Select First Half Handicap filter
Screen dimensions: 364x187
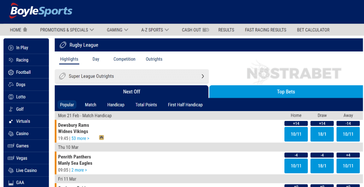point(185,105)
